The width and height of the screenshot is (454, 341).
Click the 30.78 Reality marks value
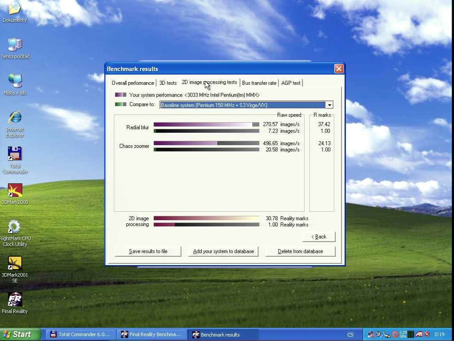coord(287,218)
